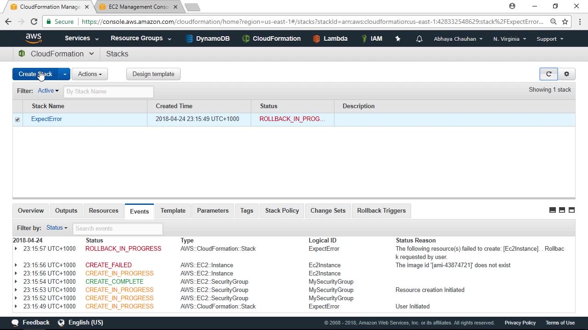Expand the 23:15:49 stack event row
588x330 pixels.
pyautogui.click(x=16, y=307)
